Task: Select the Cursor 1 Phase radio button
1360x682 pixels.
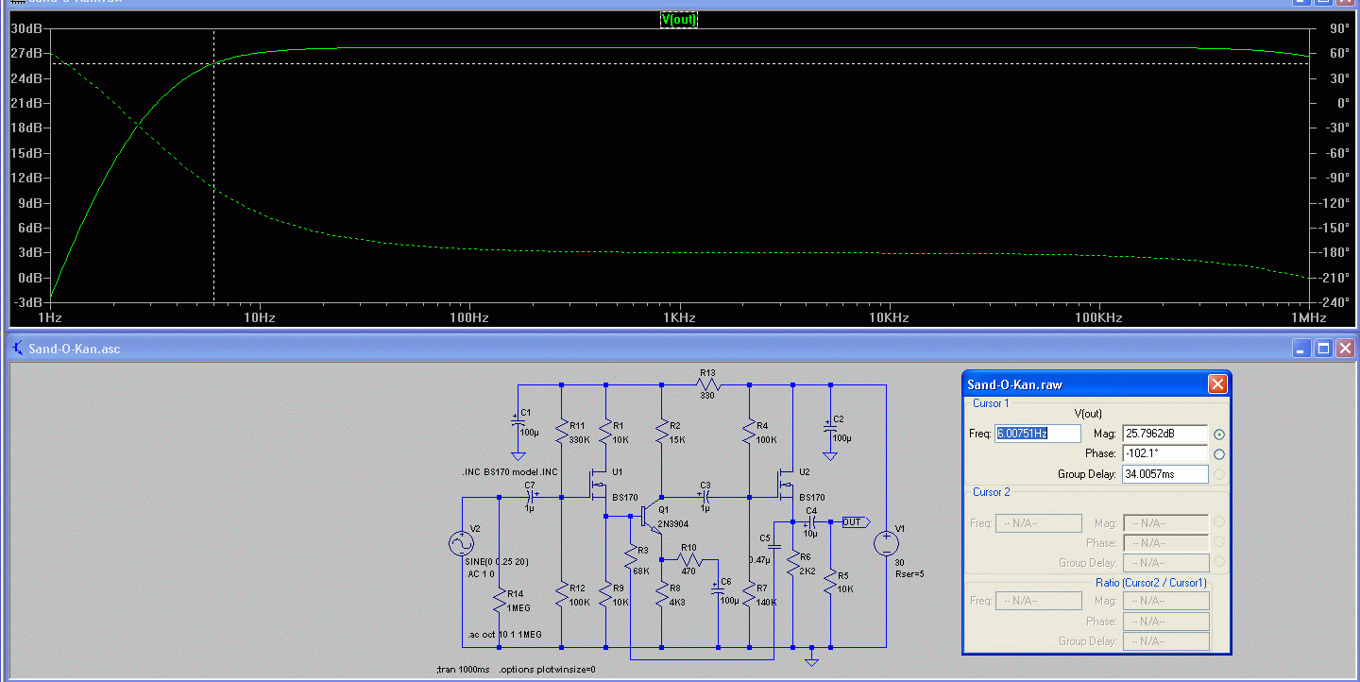Action: (1219, 454)
